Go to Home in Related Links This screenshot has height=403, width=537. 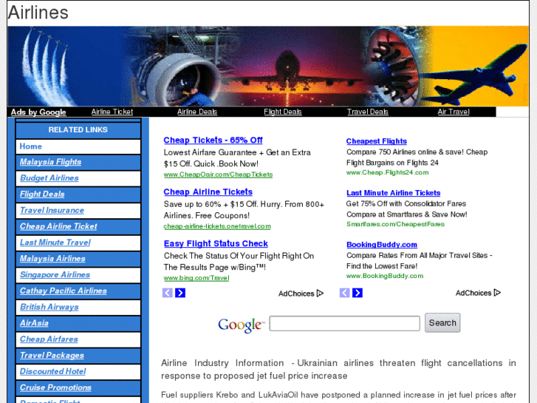[31, 146]
